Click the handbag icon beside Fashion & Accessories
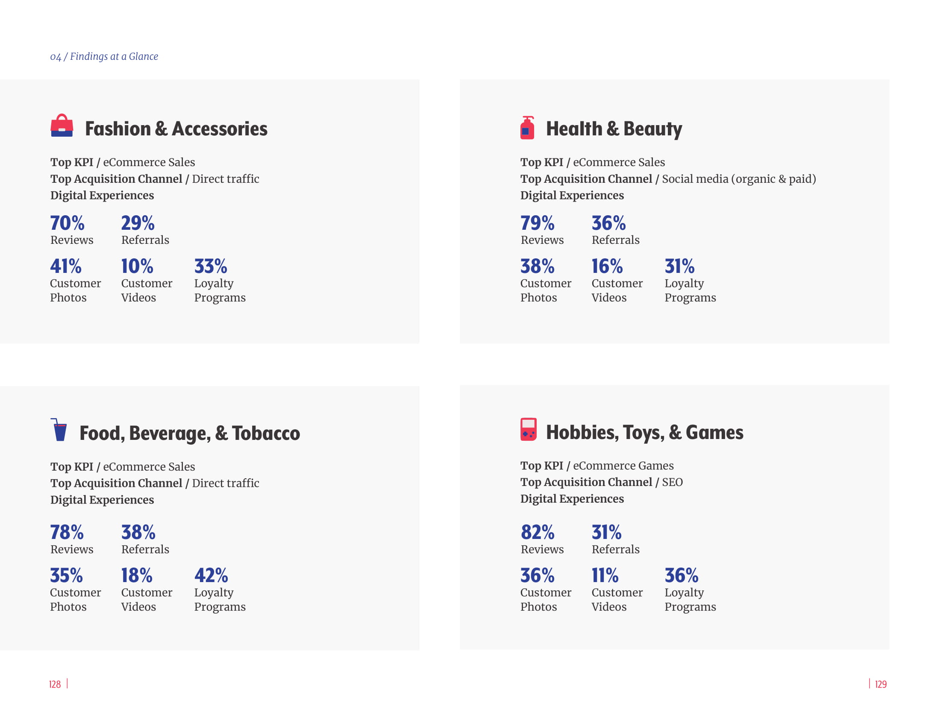940x726 pixels. [62, 126]
